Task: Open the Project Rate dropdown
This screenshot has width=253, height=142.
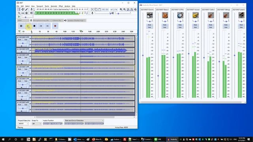Action: click(23, 123)
